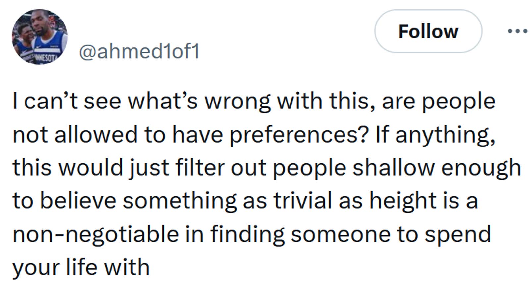Click the rounded Follow button outline
The width and height of the screenshot is (530, 292).
(x=428, y=31)
